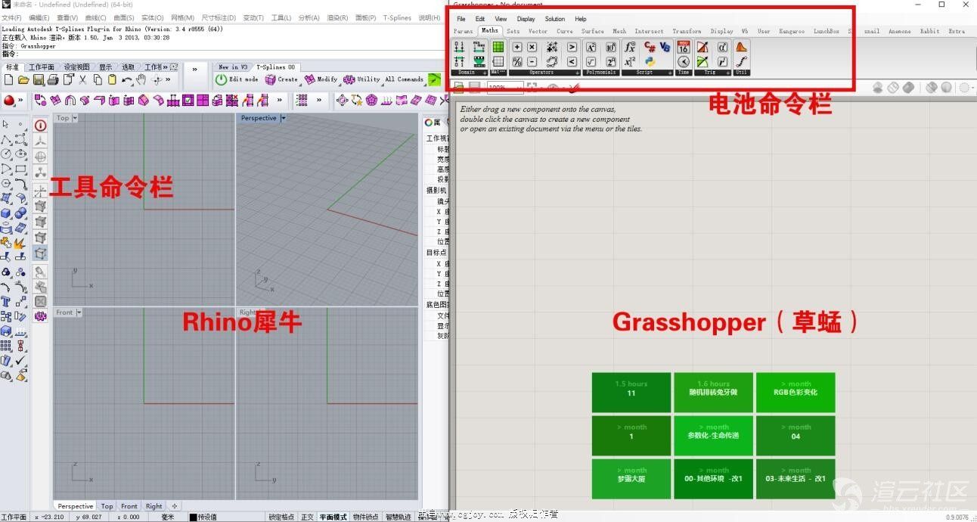The image size is (977, 522).
Task: Switch to the Vector component tab
Action: [538, 31]
